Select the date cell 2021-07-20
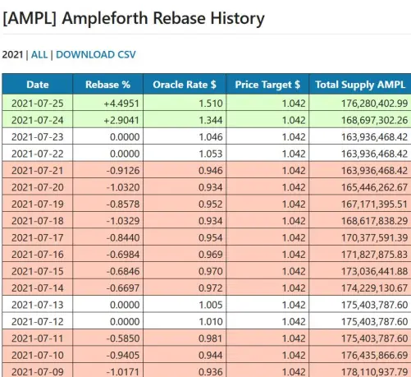The image size is (411, 377). coord(38,187)
